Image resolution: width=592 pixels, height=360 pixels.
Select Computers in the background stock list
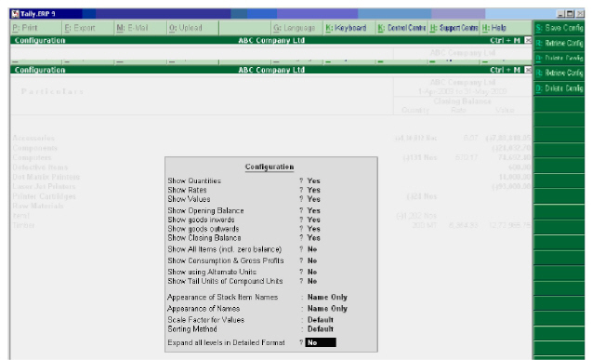point(32,157)
